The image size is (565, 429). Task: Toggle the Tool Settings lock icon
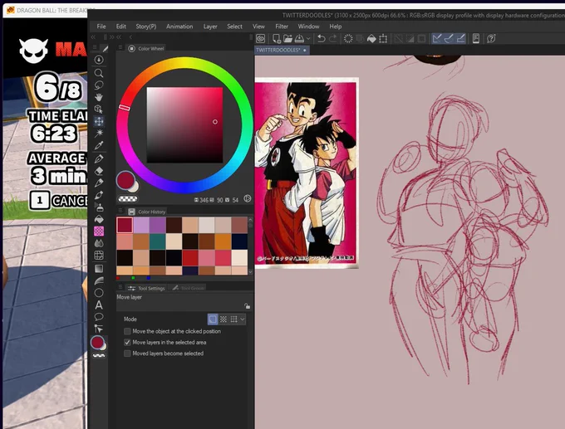(x=247, y=306)
